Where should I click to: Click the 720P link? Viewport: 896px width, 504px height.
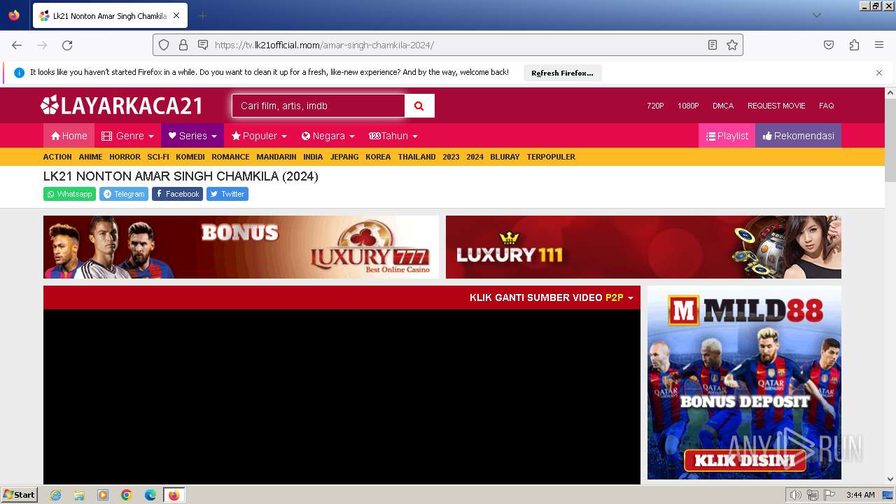655,106
